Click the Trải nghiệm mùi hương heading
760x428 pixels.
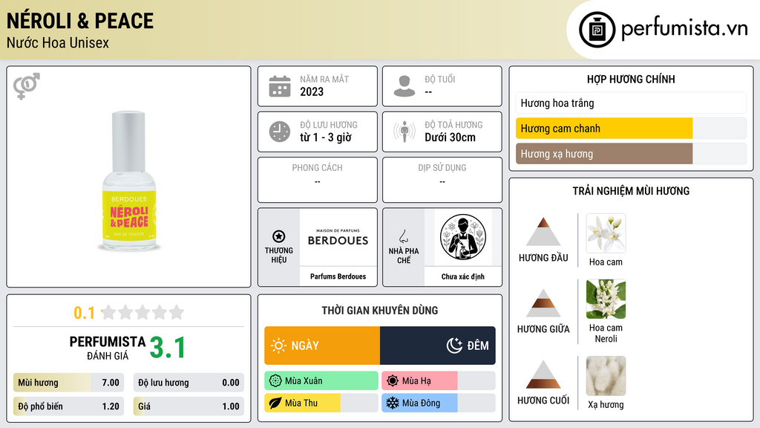(631, 191)
